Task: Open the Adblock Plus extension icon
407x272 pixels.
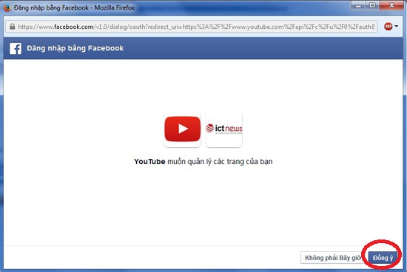Action: coord(388,26)
